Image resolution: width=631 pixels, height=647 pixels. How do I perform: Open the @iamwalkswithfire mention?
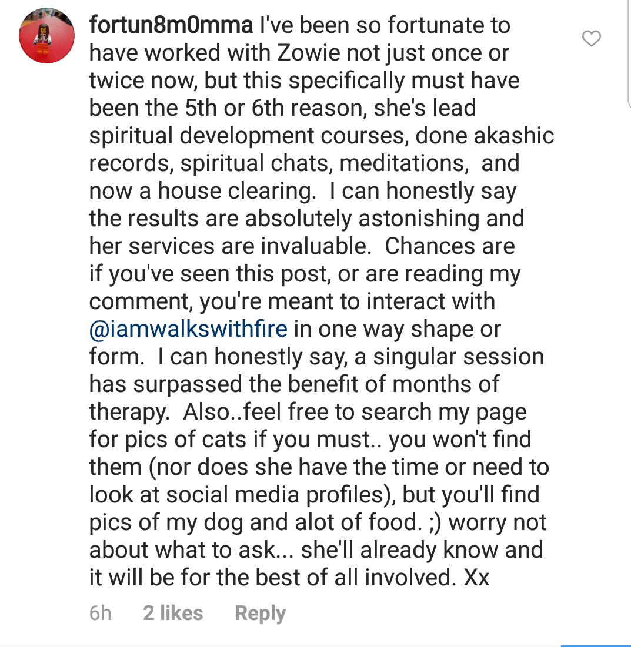click(188, 329)
